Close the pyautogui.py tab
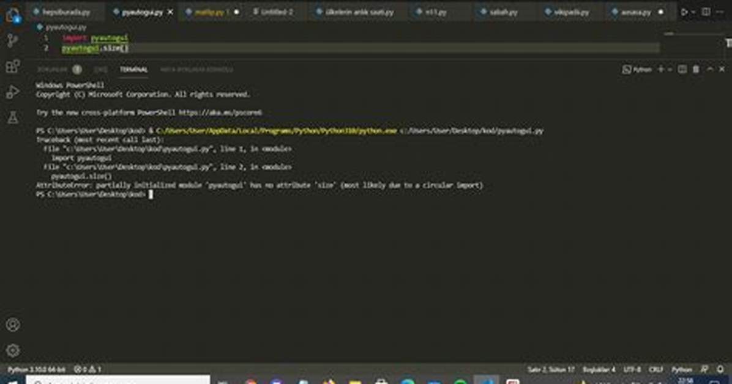 click(x=170, y=12)
